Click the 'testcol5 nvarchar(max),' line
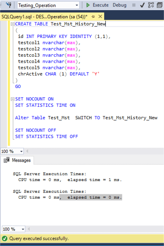Viewport: 164px width, 246px height. click(x=49, y=68)
